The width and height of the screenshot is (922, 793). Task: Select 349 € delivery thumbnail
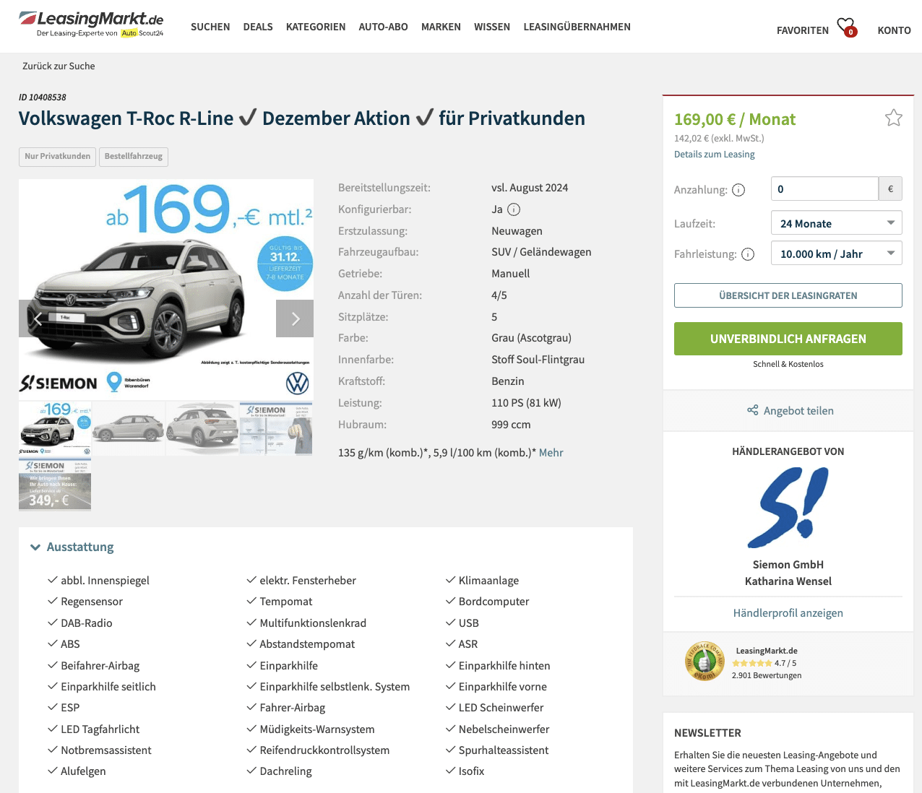click(55, 484)
